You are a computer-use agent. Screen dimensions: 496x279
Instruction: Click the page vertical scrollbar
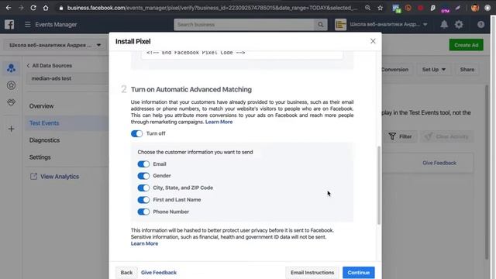487,172
